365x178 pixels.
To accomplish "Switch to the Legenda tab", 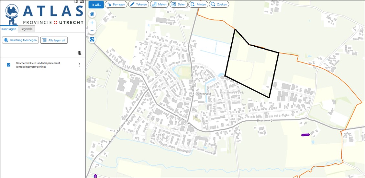I will pyautogui.click(x=26, y=29).
